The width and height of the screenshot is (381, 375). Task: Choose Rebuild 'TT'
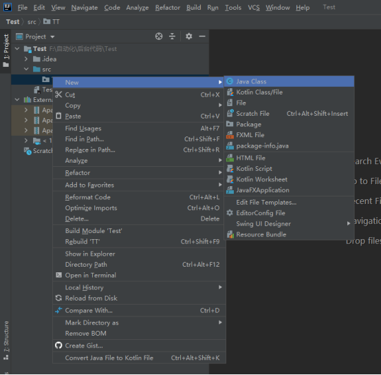[x=139, y=241]
